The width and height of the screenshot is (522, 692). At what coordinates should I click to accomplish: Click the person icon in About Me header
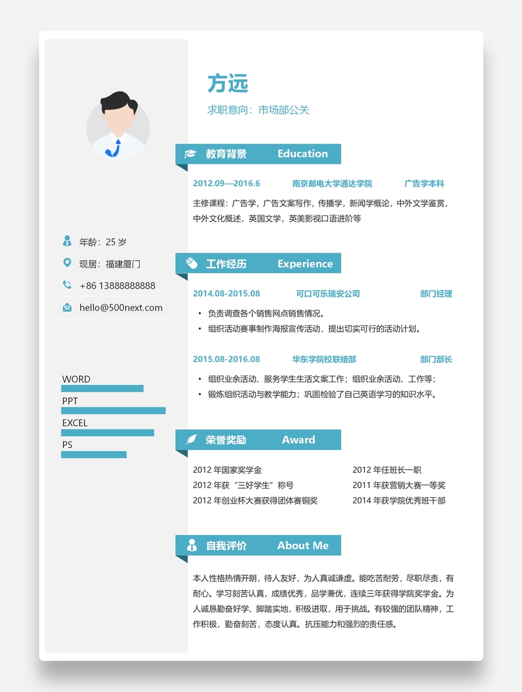coord(191,546)
